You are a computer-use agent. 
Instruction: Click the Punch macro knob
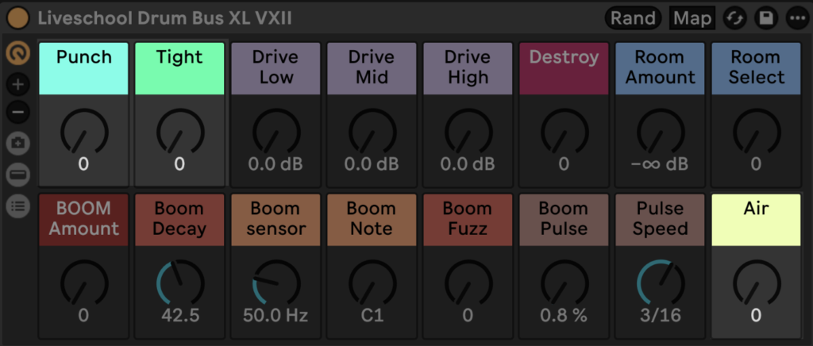pos(84,133)
